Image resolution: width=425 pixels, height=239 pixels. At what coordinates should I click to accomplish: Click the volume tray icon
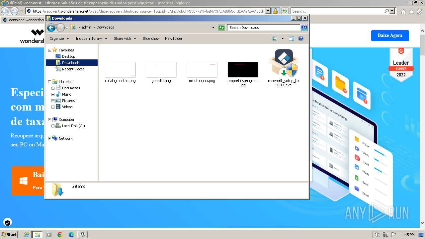[378, 235]
